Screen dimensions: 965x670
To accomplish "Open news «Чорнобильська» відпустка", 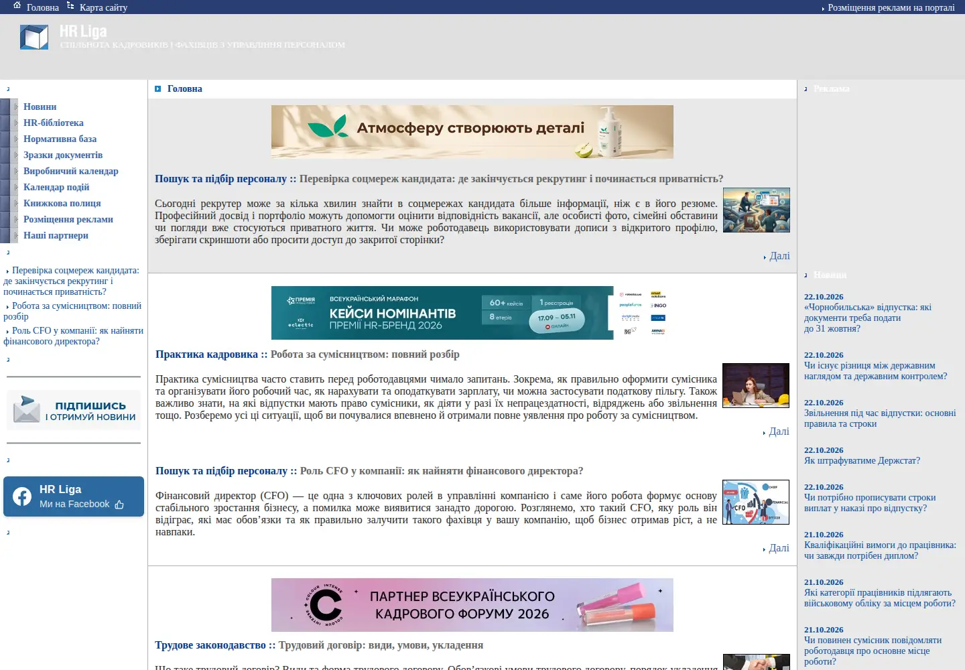I will click(x=868, y=318).
